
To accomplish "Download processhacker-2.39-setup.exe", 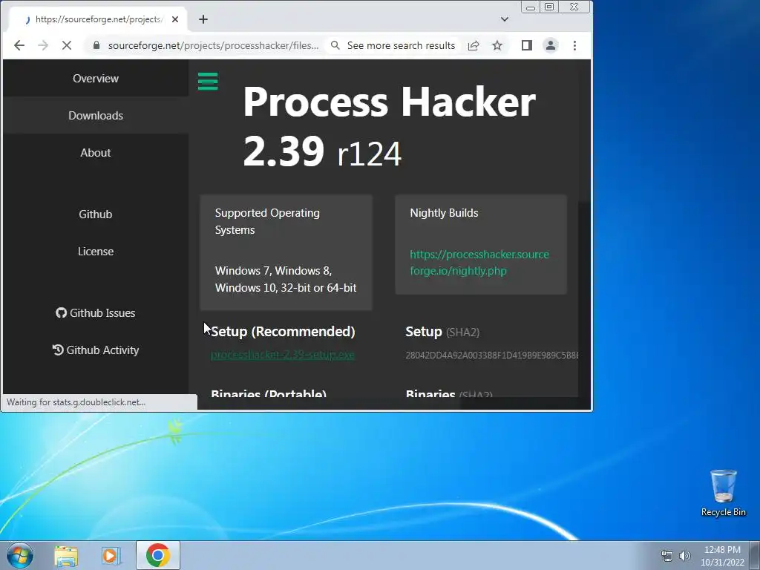I will [x=283, y=355].
